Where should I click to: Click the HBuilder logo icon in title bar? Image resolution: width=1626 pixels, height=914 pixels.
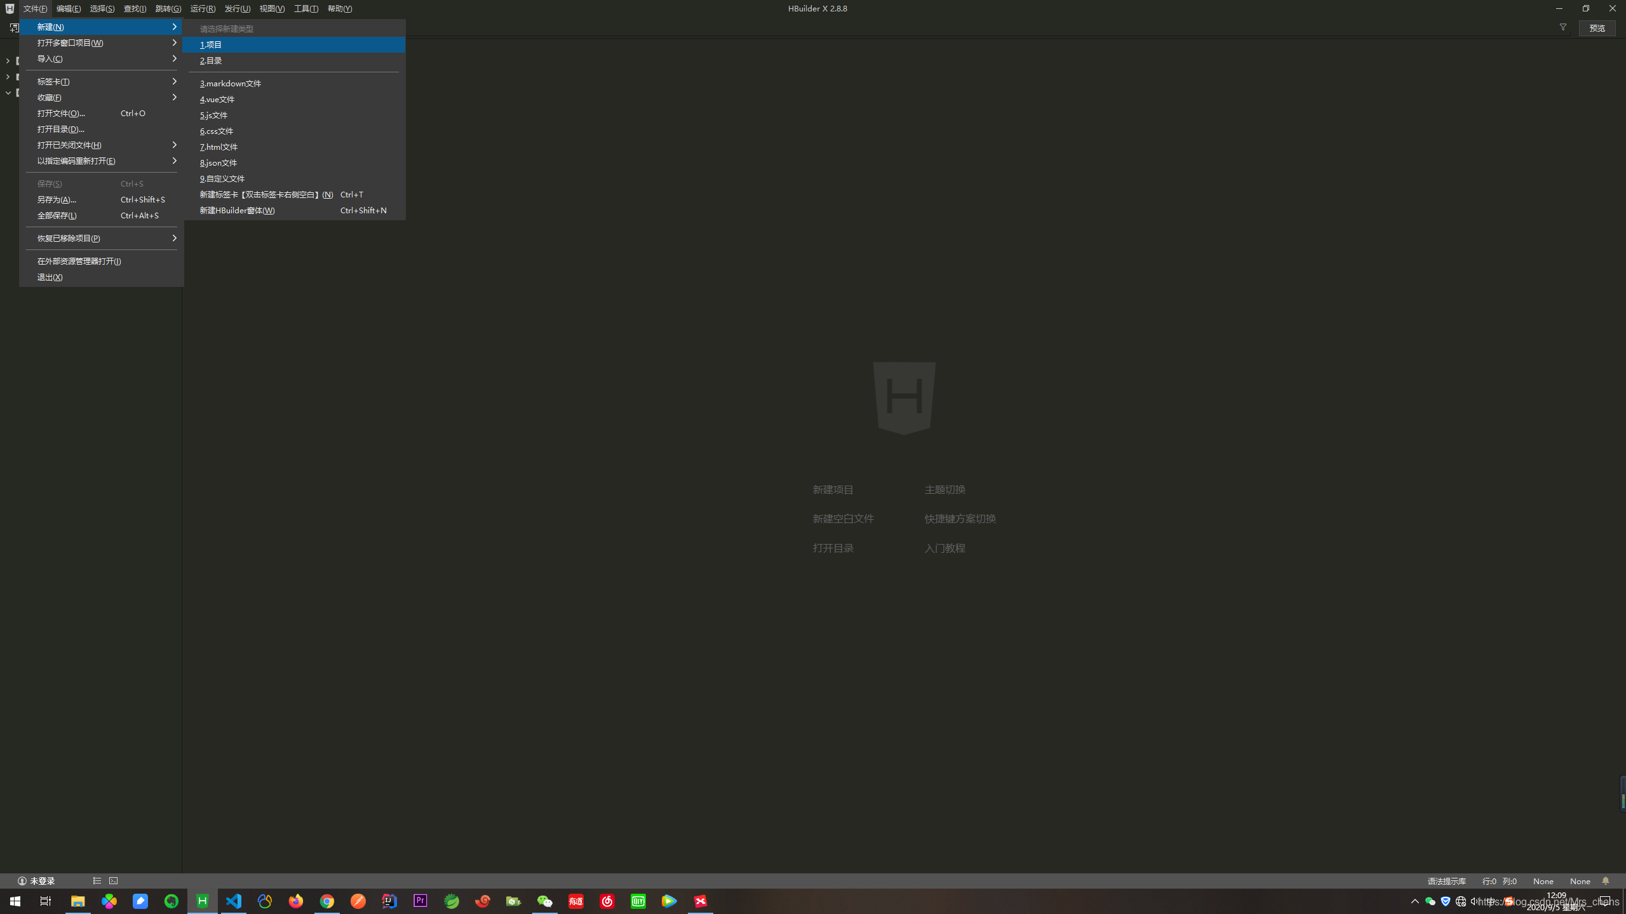point(10,8)
